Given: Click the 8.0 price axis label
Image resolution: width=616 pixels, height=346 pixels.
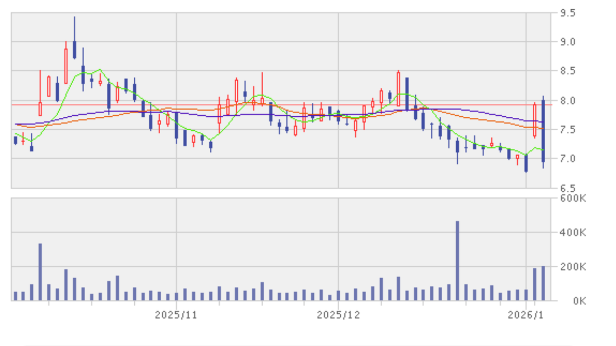Looking at the screenshot, I should tap(567, 101).
